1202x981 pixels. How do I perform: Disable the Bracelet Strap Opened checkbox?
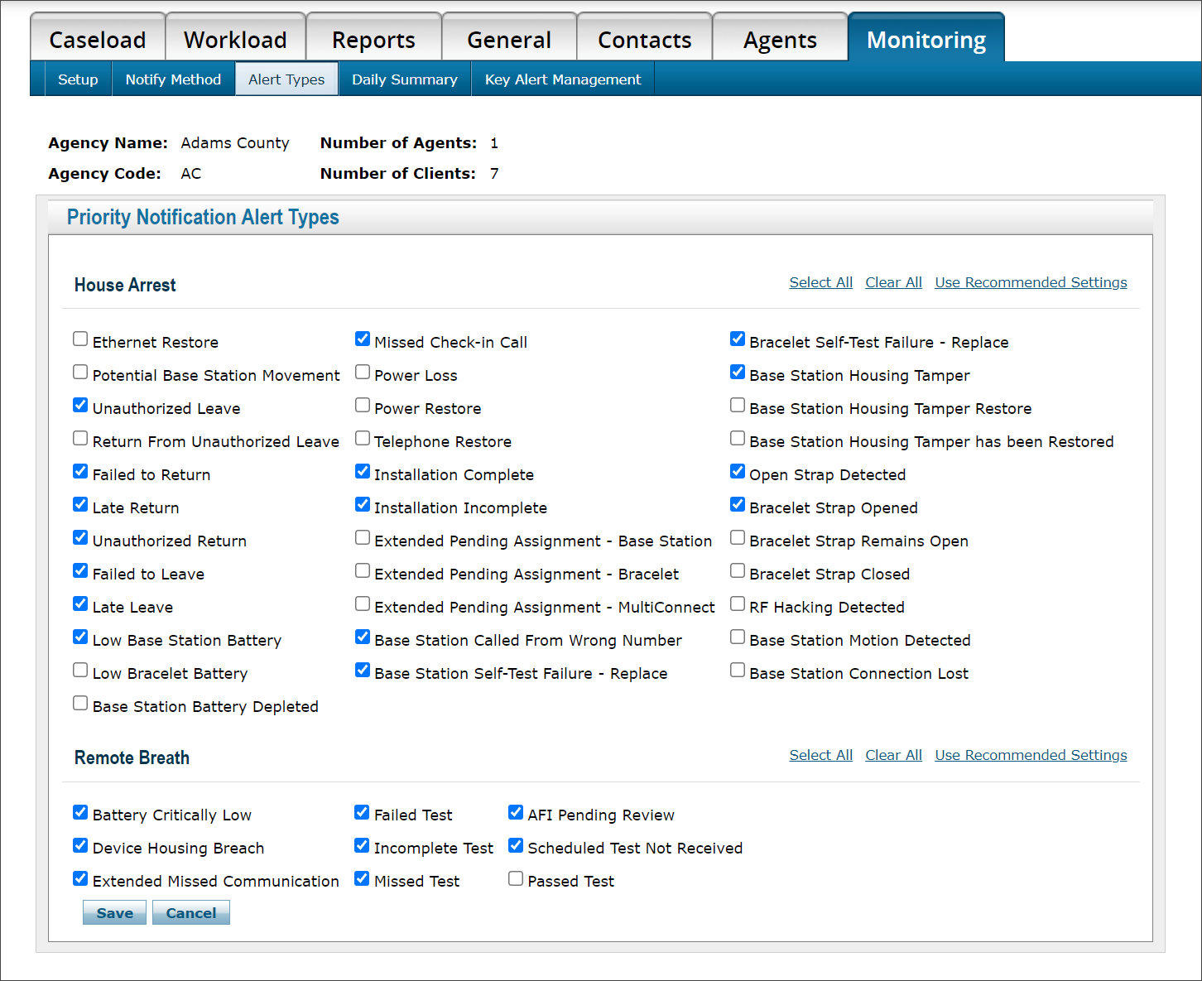click(737, 504)
